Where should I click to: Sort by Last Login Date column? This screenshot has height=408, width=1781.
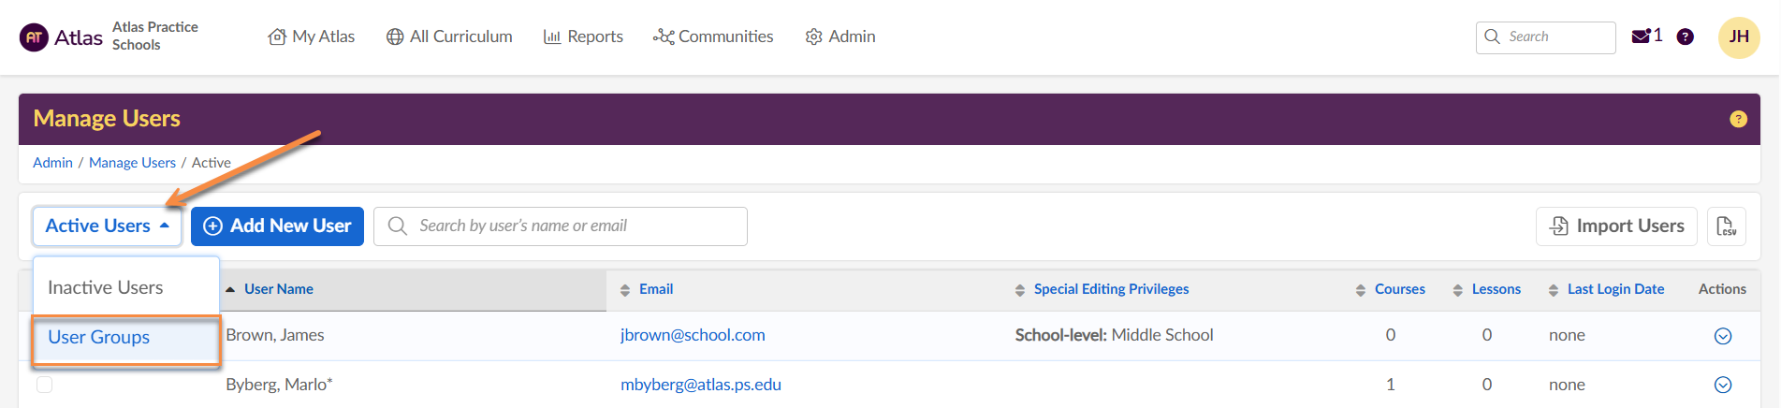click(x=1614, y=289)
